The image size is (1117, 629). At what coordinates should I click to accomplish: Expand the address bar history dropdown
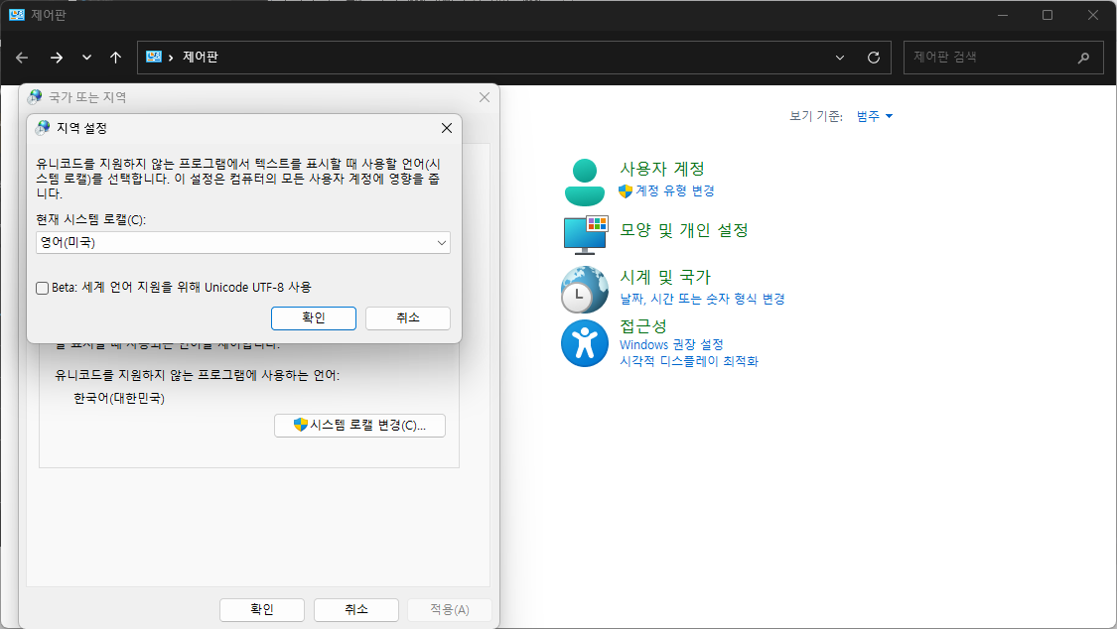[x=840, y=58]
